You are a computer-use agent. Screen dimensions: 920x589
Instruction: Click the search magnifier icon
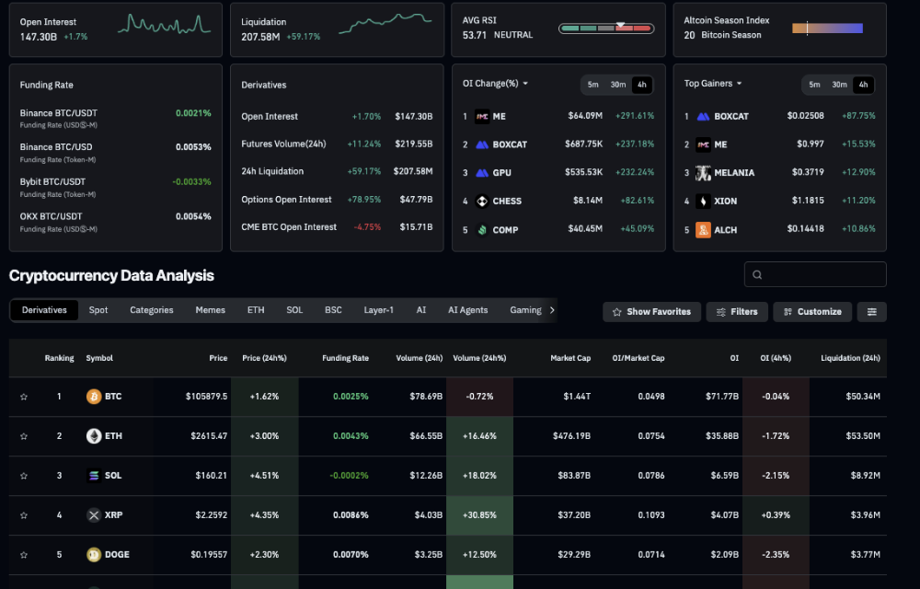(x=757, y=274)
